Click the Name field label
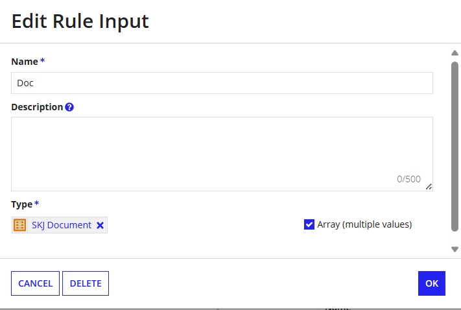 coord(25,62)
